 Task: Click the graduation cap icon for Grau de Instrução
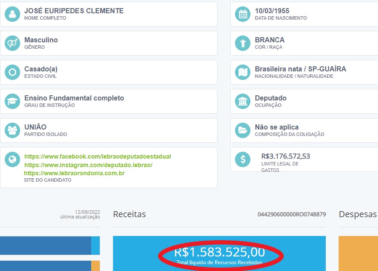tap(12, 101)
